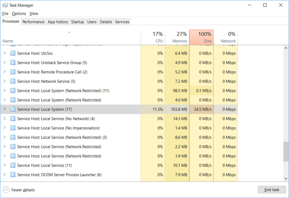Click the Local Service (No Network) gear icon
The image size is (289, 198).
click(x=13, y=119)
